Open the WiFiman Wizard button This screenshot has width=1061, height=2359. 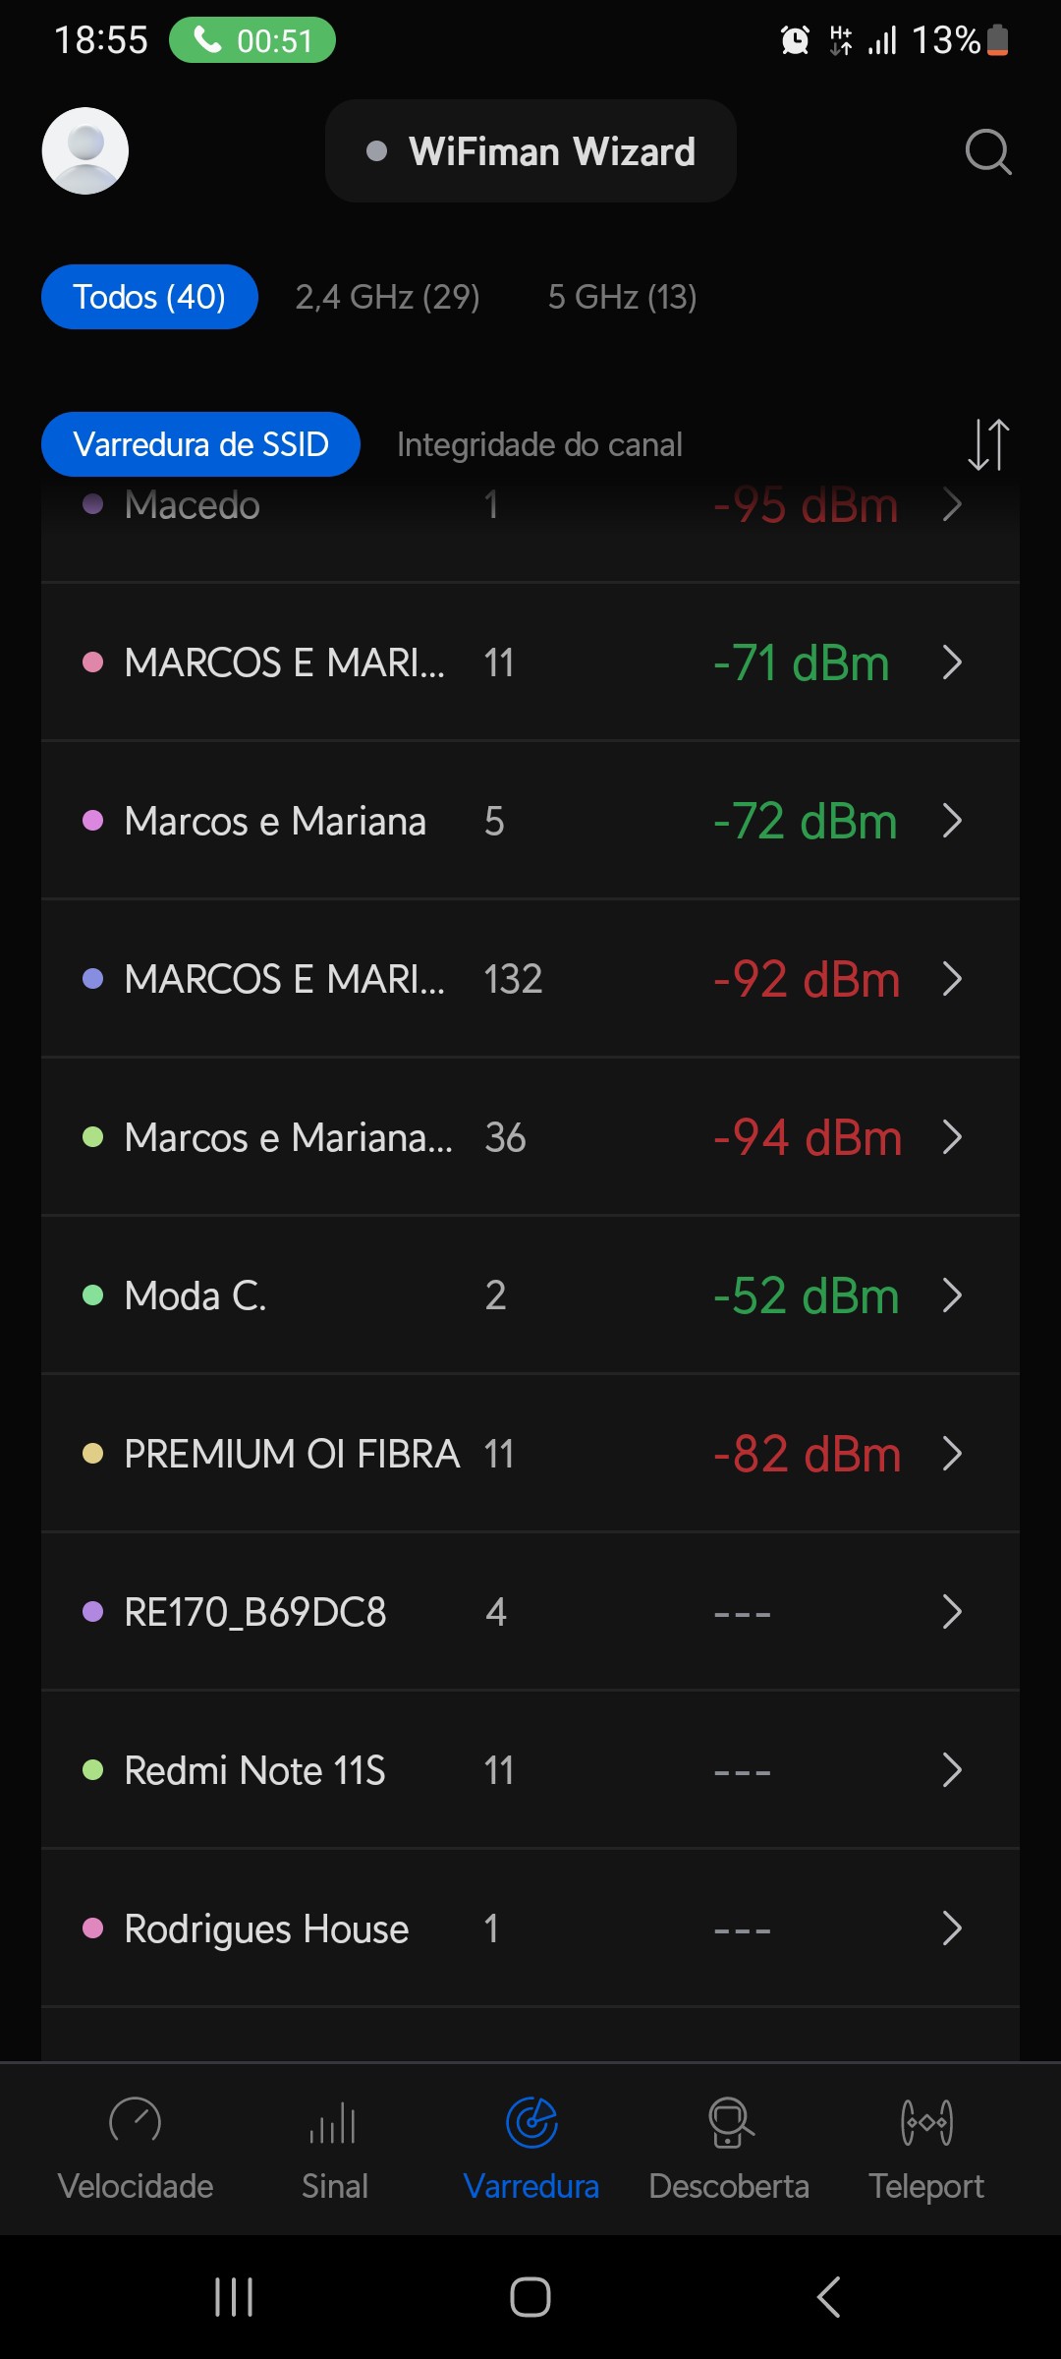click(x=530, y=151)
